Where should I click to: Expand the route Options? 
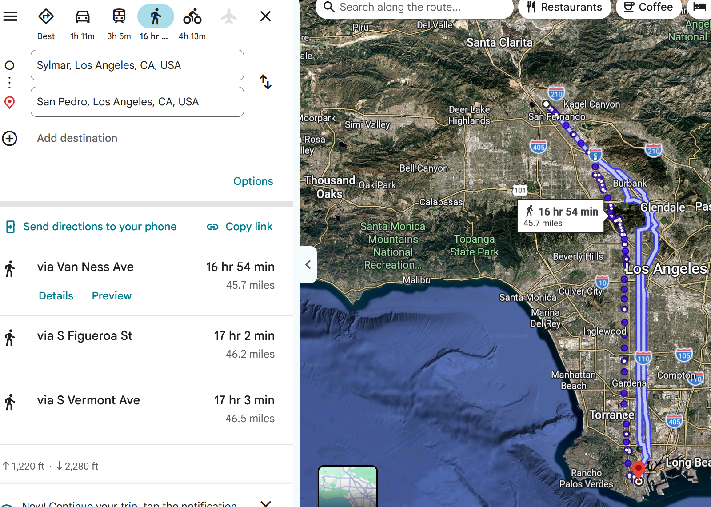[253, 181]
